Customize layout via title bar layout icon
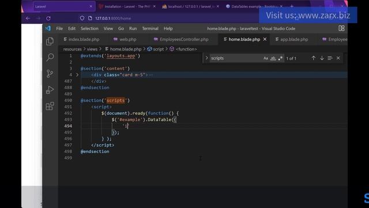Viewport: 369px width, 208px height. coord(341,28)
